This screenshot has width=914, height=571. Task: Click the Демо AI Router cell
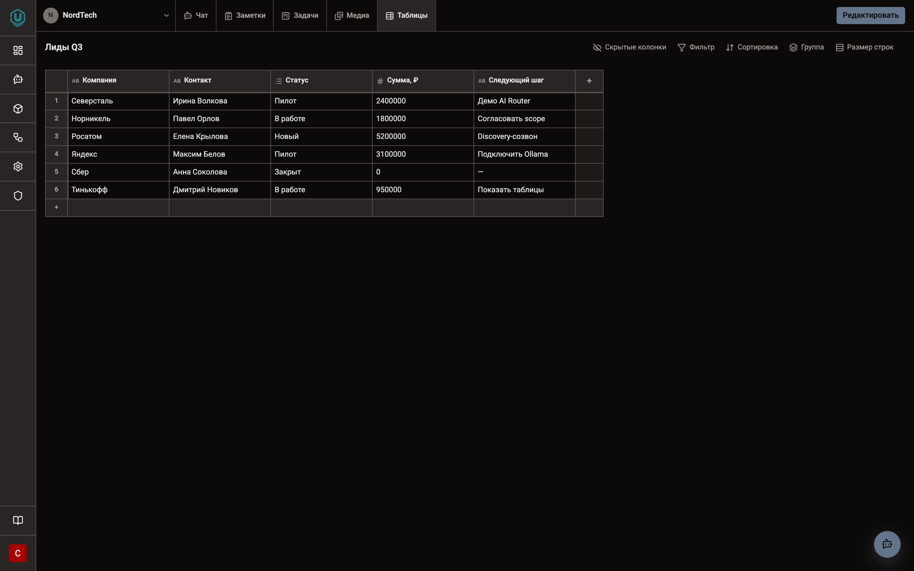tap(525, 101)
